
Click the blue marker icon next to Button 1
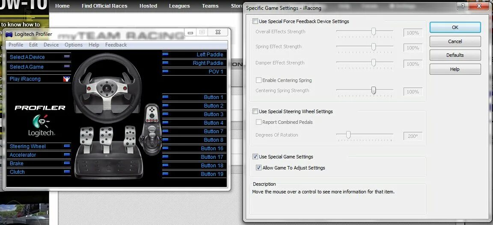click(x=165, y=97)
